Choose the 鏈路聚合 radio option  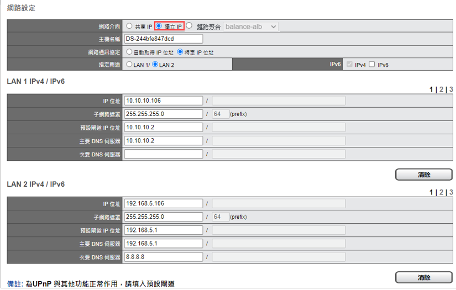190,26
